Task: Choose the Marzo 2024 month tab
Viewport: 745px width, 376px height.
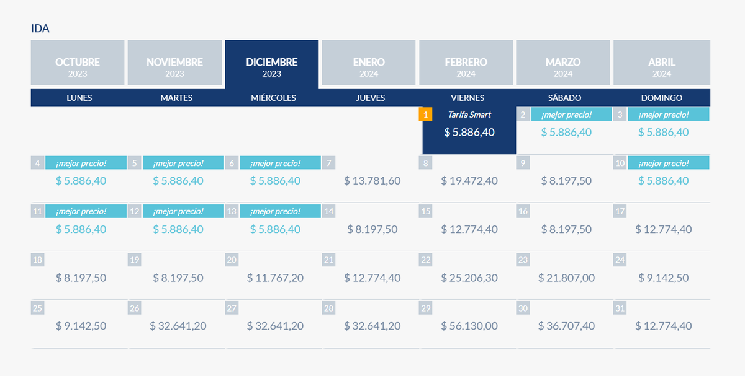Action: pos(563,63)
